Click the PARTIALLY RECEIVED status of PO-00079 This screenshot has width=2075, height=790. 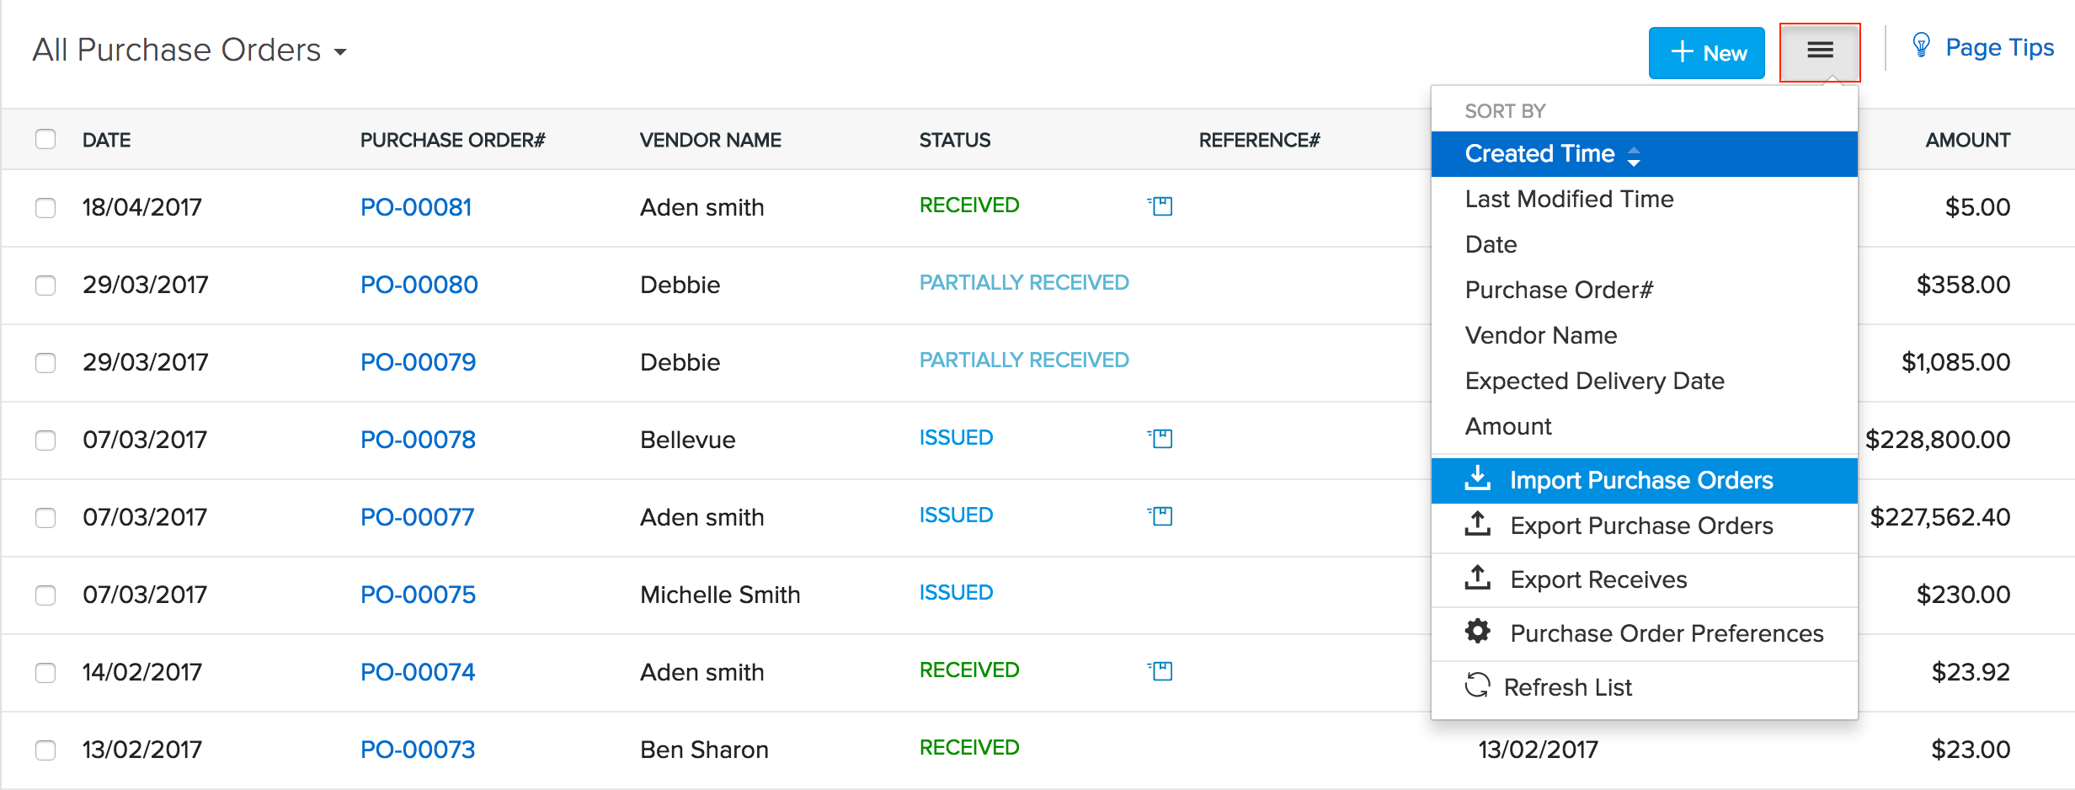pos(1023,360)
